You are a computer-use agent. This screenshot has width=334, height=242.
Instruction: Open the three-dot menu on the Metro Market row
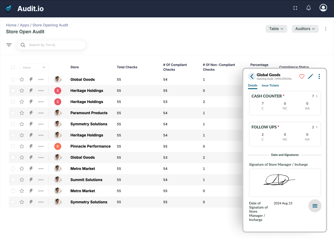(x=41, y=168)
